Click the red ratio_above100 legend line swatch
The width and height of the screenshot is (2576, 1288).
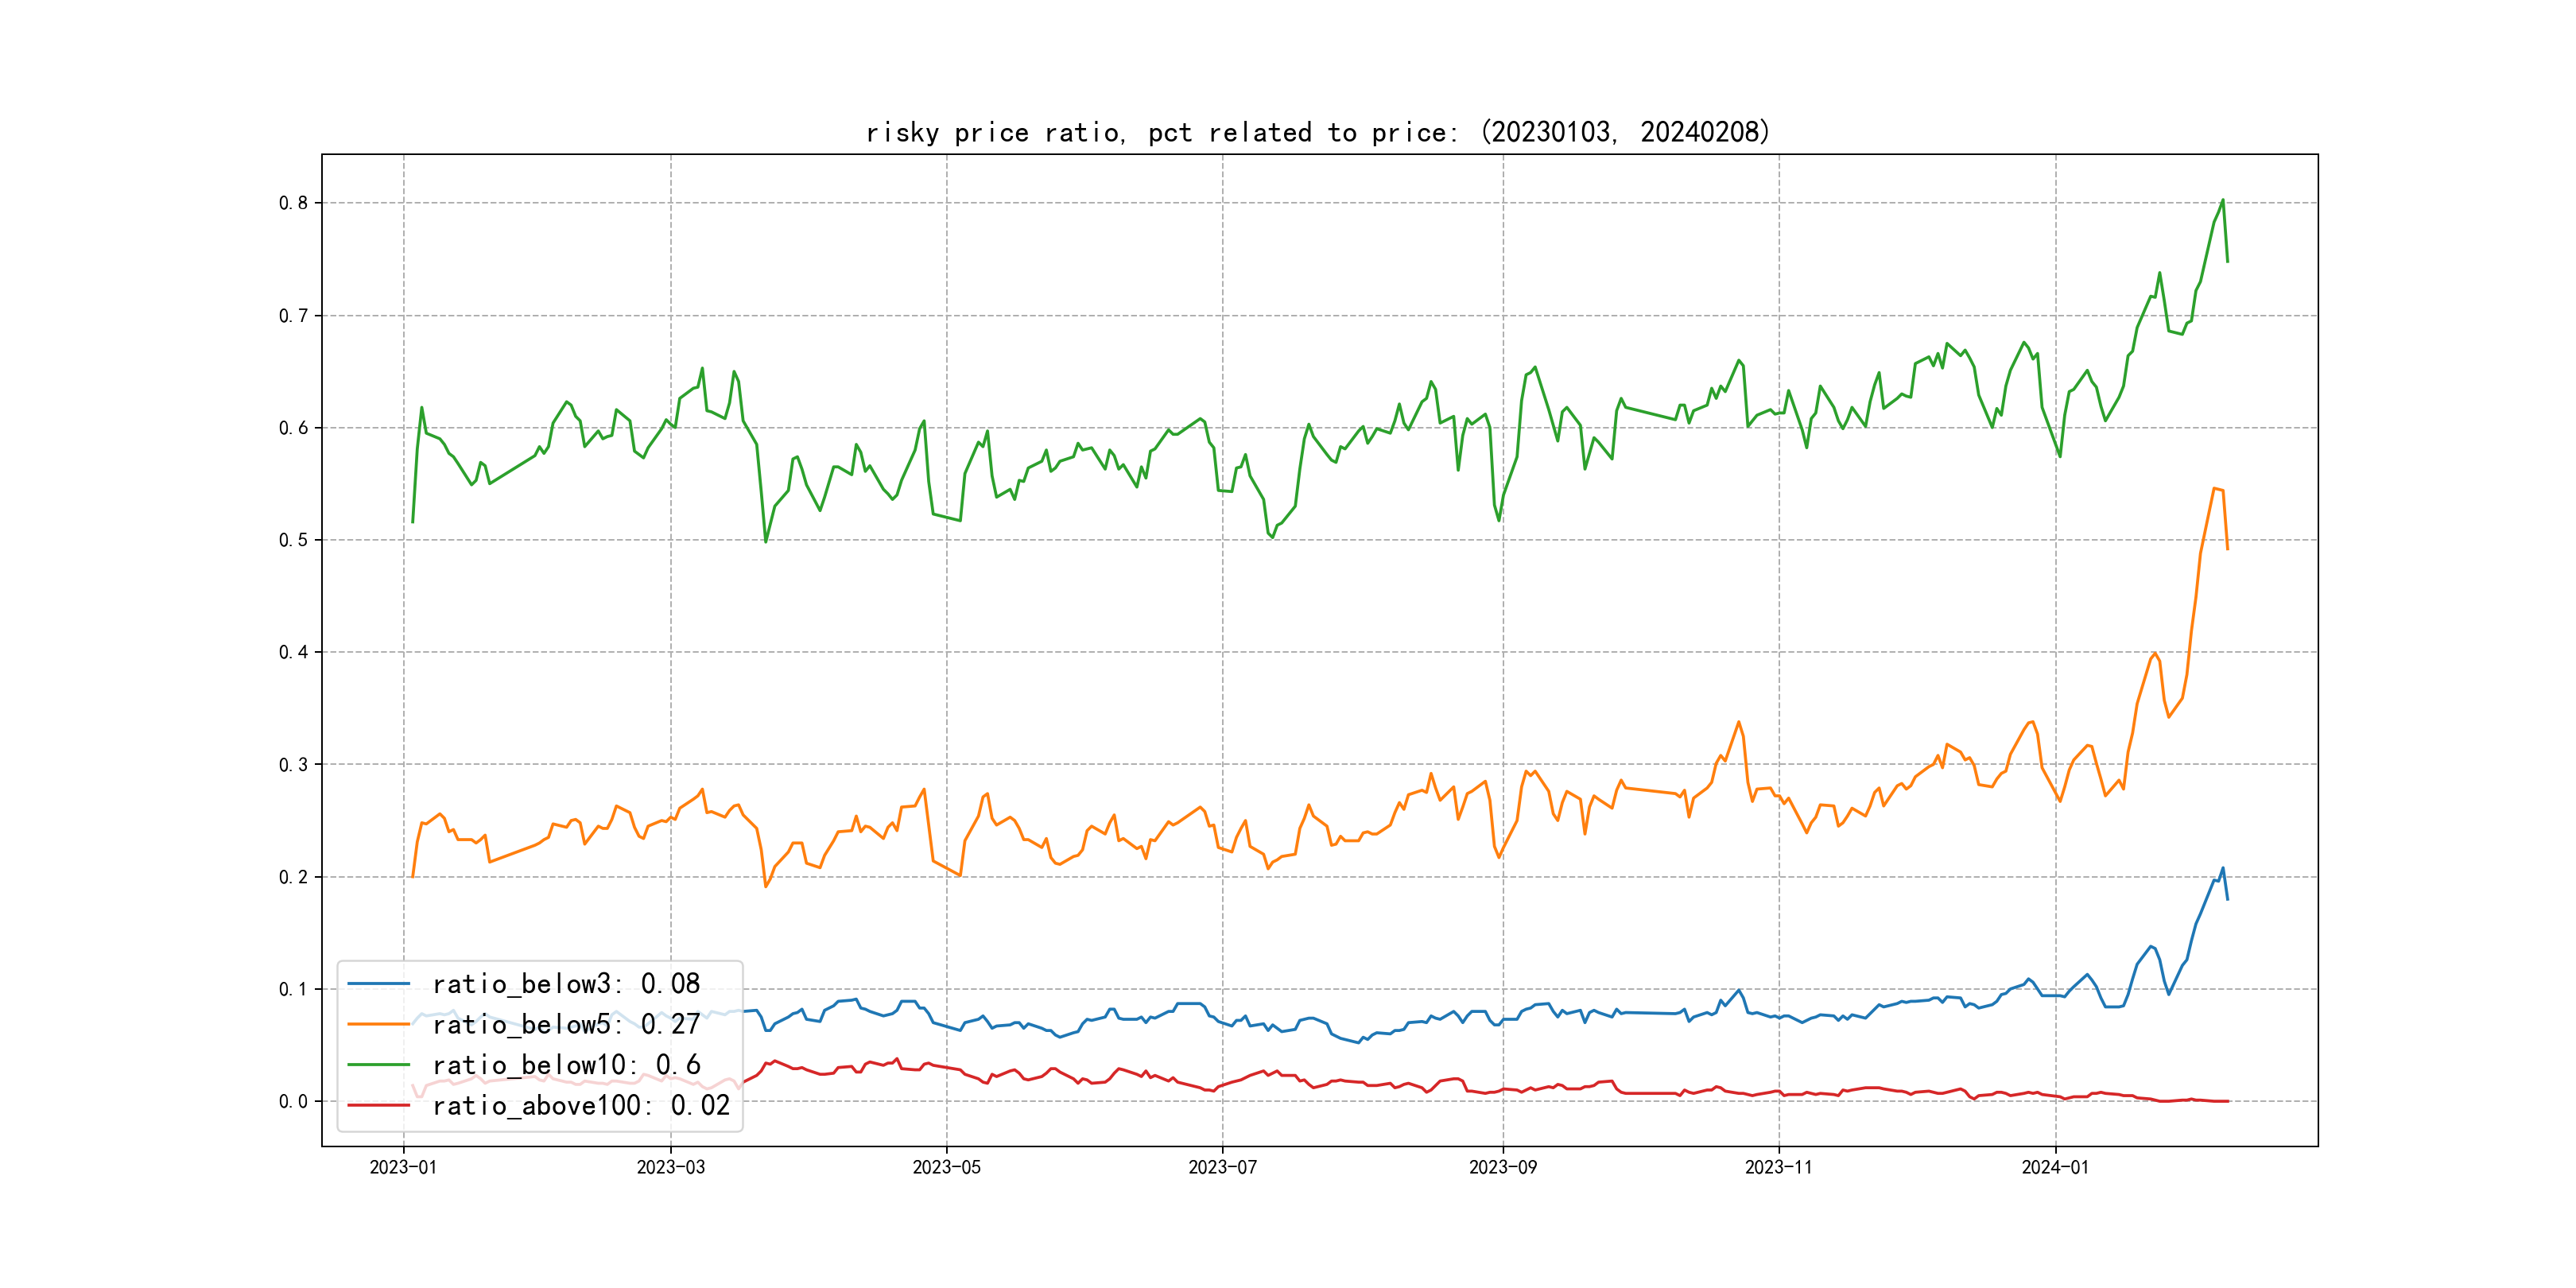coord(378,1105)
